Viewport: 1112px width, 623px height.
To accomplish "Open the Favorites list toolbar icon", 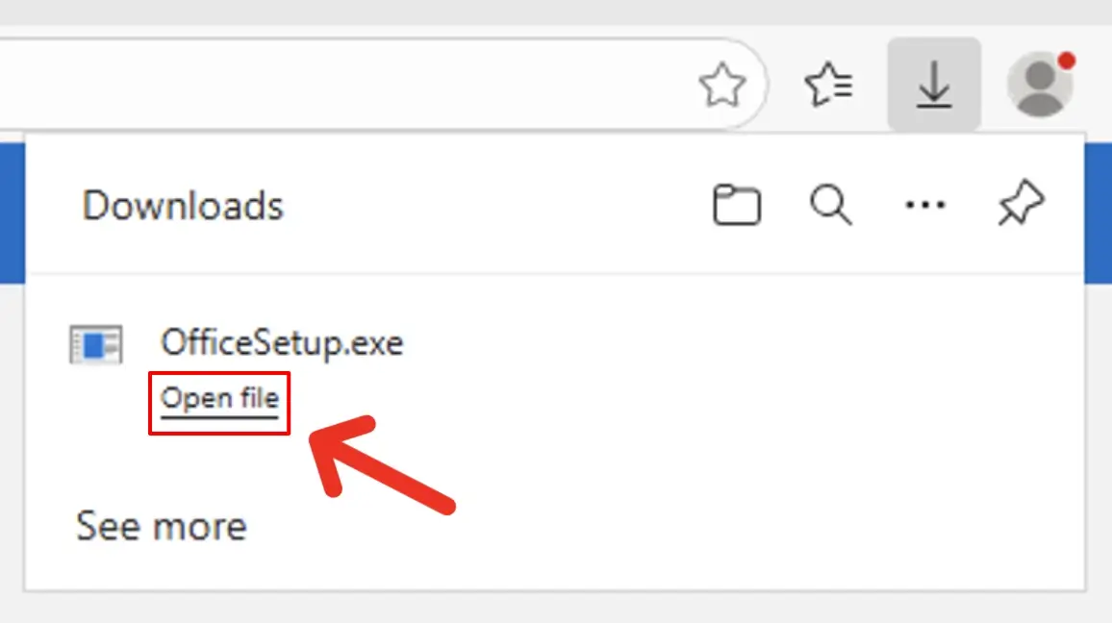I will point(828,87).
